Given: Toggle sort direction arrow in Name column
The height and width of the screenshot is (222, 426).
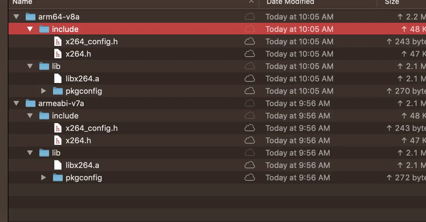Looking at the screenshot, I should pyautogui.click(x=251, y=2).
